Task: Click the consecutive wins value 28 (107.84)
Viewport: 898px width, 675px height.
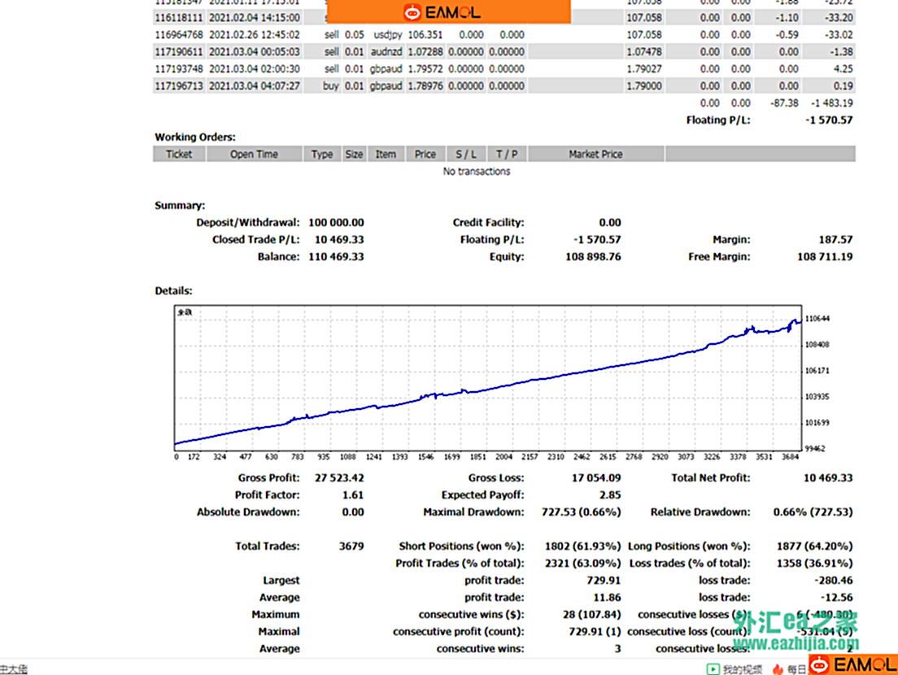Action: 591,616
